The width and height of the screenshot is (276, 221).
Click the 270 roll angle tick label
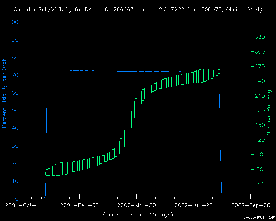pyautogui.click(x=261, y=66)
